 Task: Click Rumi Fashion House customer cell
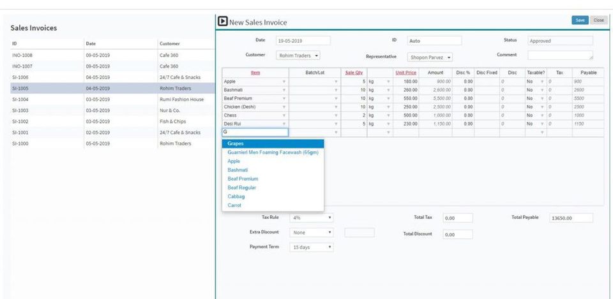[181, 99]
